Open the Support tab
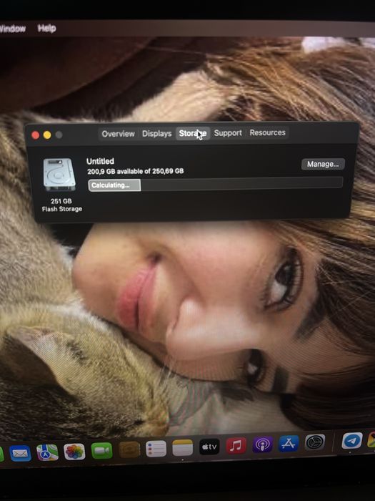375x501 pixels. click(228, 132)
